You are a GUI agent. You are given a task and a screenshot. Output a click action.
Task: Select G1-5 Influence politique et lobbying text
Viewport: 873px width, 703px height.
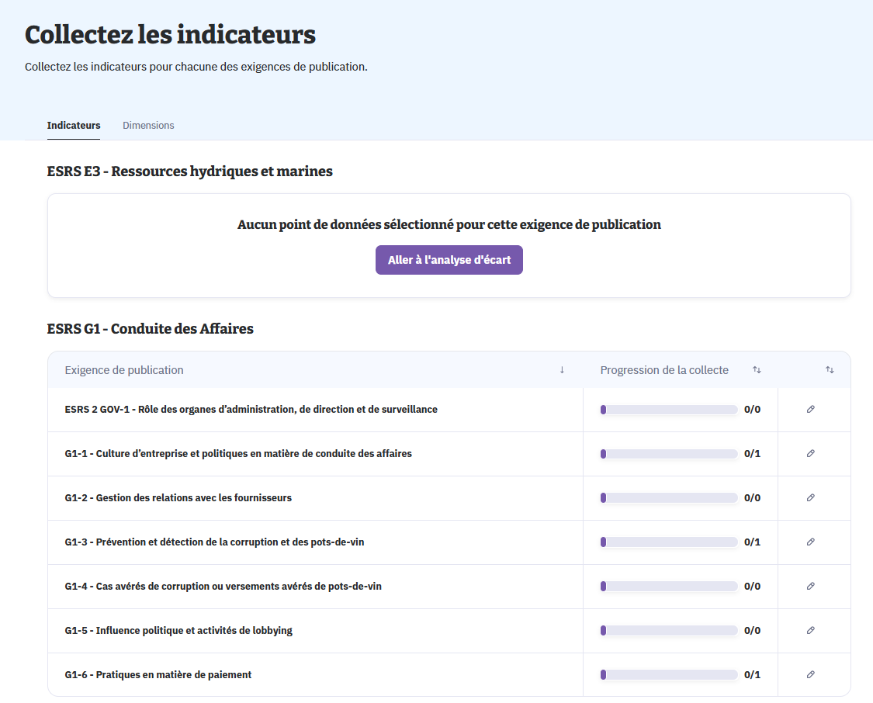pos(178,630)
